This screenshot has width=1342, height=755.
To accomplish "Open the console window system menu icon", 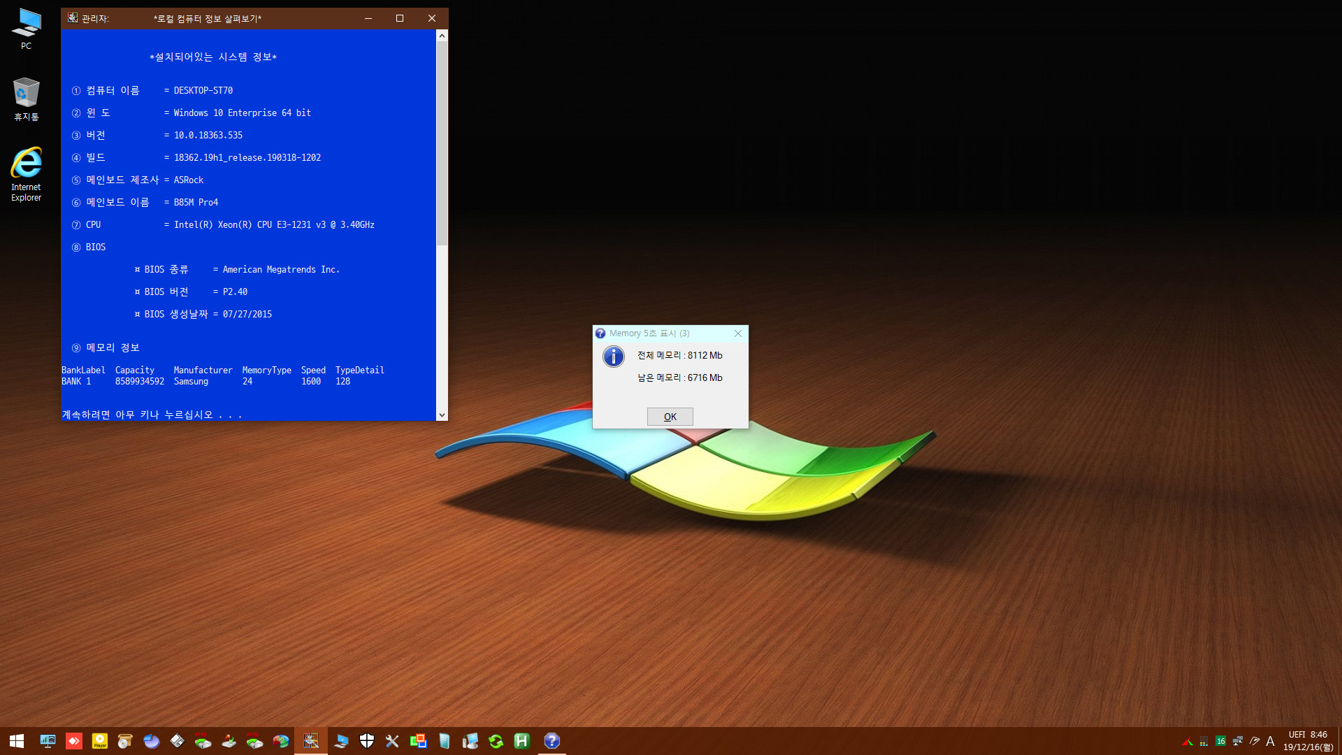I will [x=73, y=18].
